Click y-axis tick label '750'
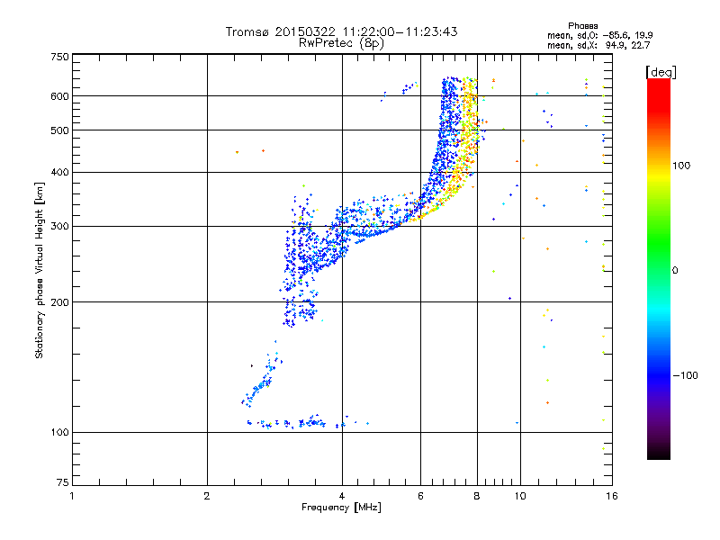The image size is (720, 540). tap(59, 57)
